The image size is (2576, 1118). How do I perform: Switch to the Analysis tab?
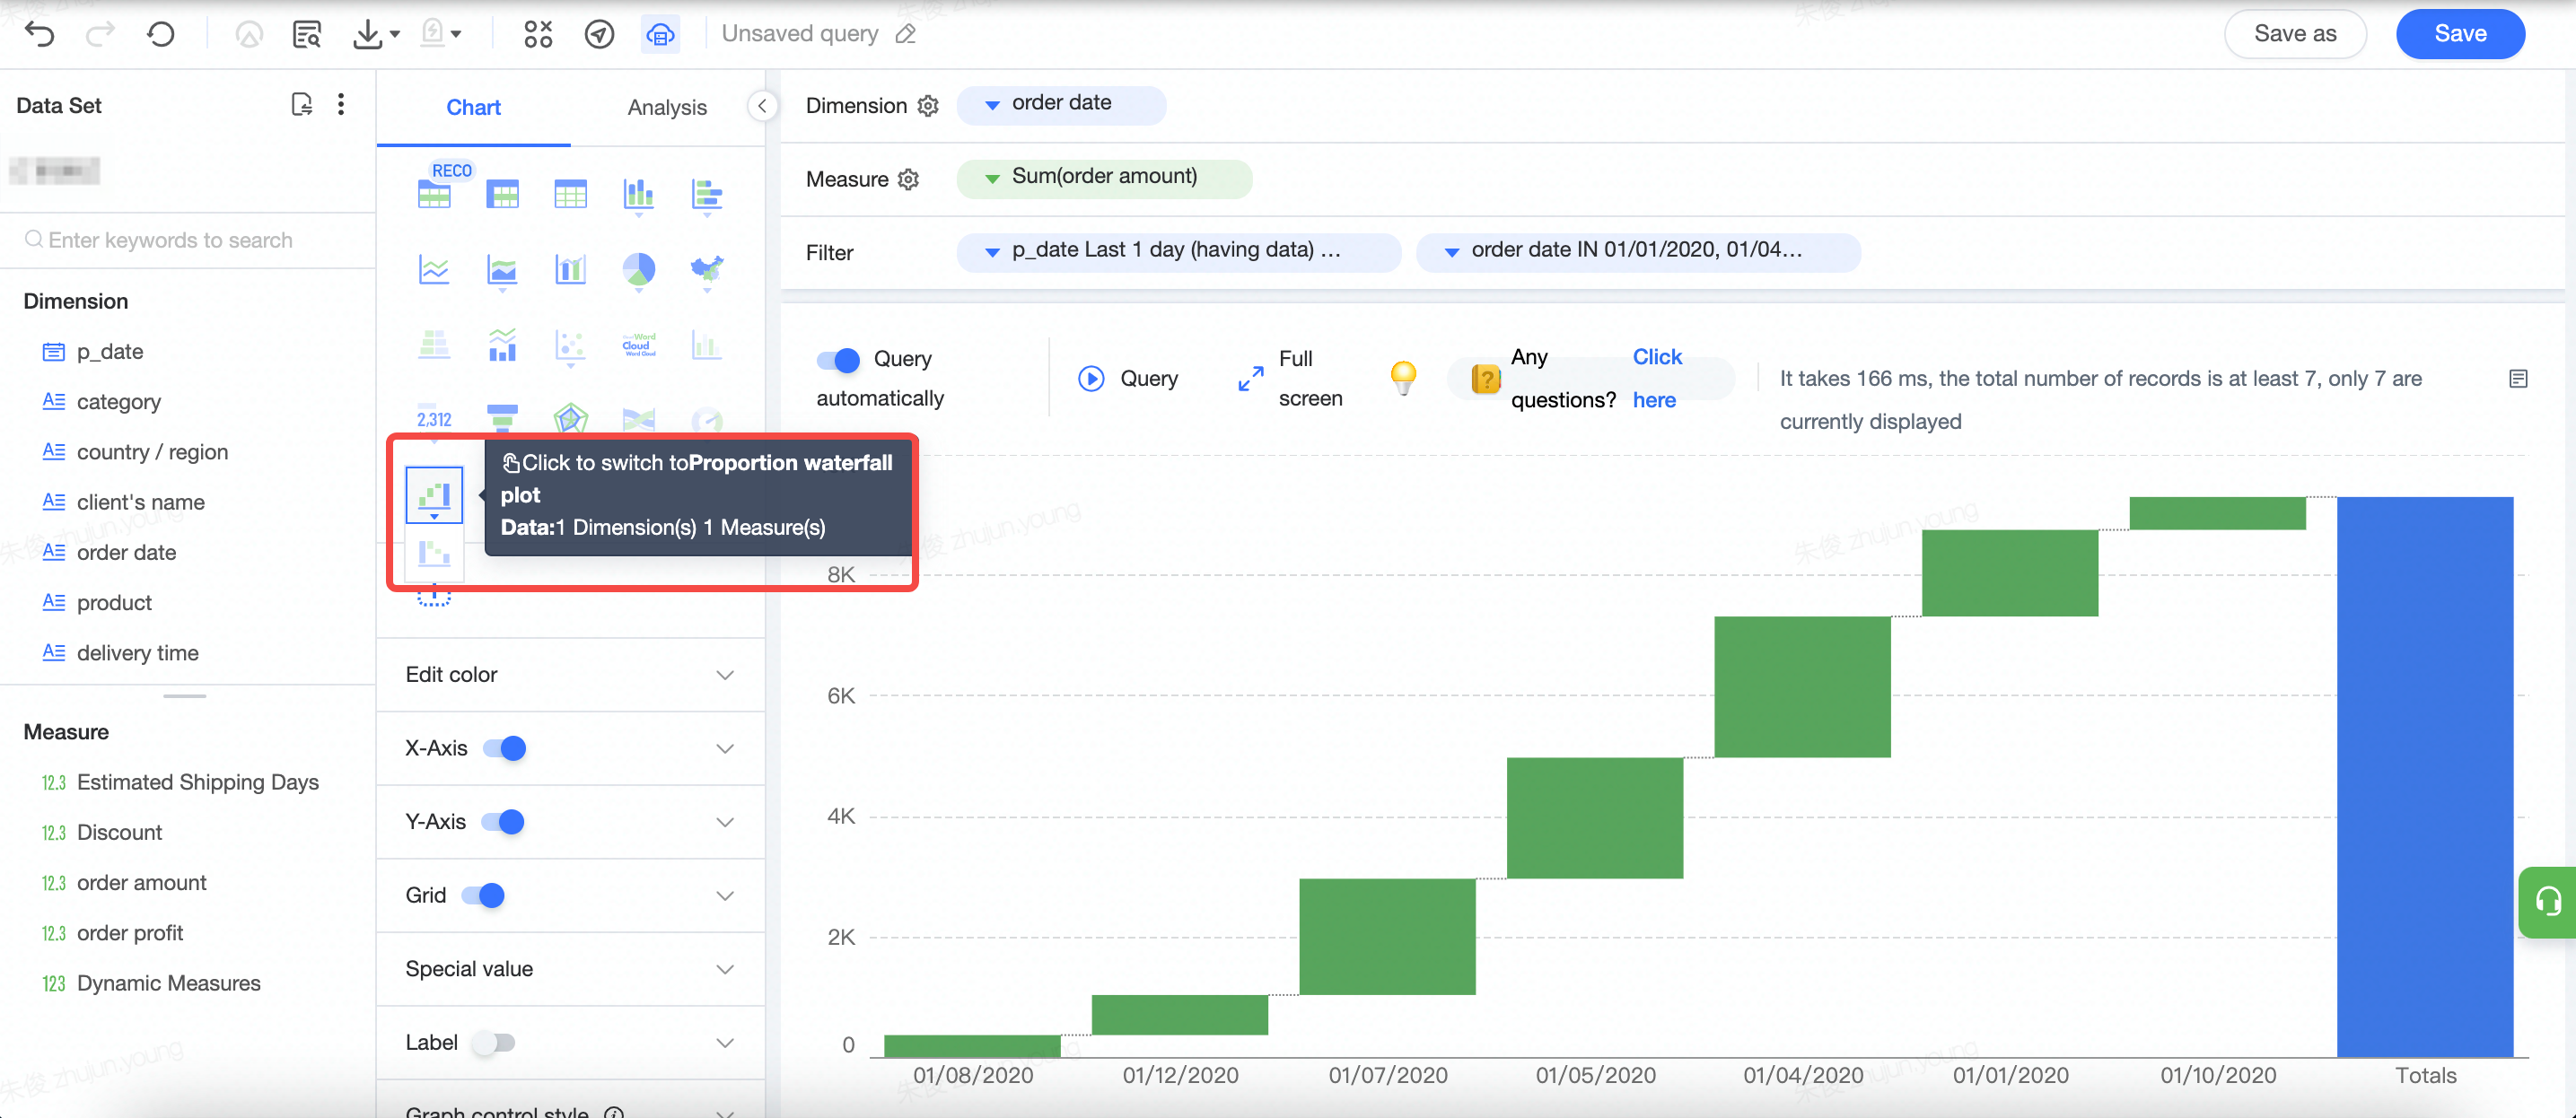(667, 107)
